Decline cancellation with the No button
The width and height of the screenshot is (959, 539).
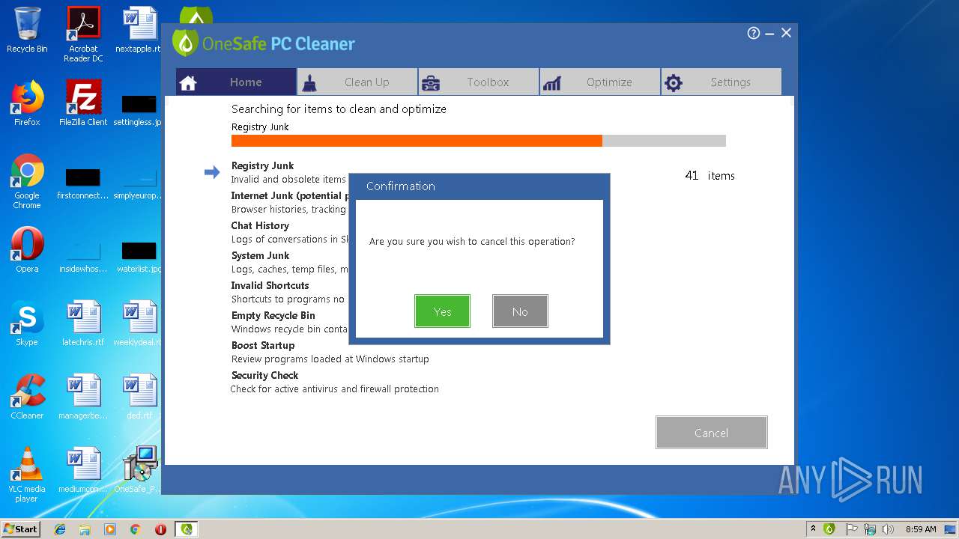coord(520,311)
